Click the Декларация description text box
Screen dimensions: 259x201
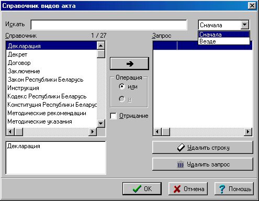(x=56, y=158)
